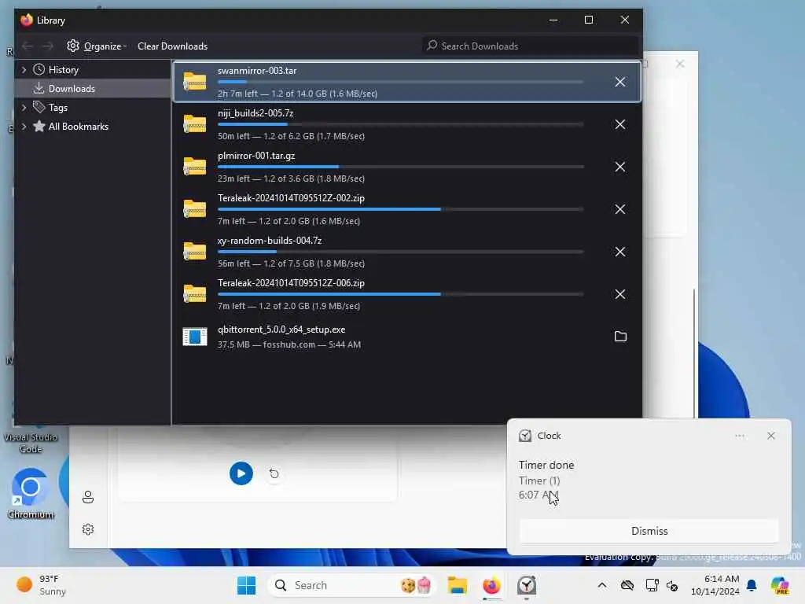Select Downloads in the sidebar
The height and width of the screenshot is (604, 805).
click(72, 89)
